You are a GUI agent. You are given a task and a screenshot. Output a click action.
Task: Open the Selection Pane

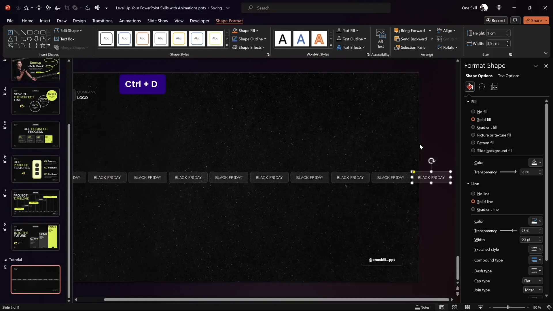[410, 48]
